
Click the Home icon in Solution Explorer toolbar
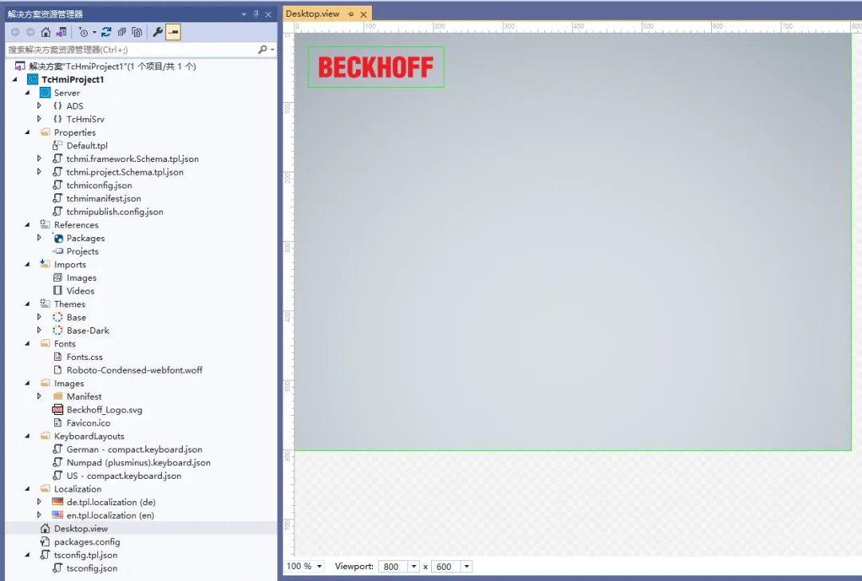tap(45, 32)
